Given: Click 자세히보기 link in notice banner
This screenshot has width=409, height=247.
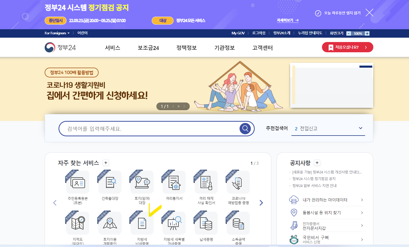Looking at the screenshot, I should tap(288, 20).
